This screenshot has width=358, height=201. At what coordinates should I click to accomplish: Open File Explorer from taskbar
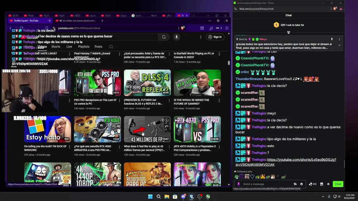click(167, 197)
